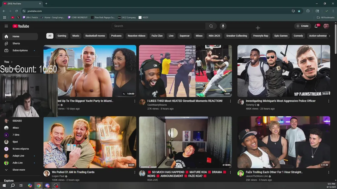Click CashNastyReacts channel avatar
The height and width of the screenshot is (189, 337).
(x=142, y=102)
